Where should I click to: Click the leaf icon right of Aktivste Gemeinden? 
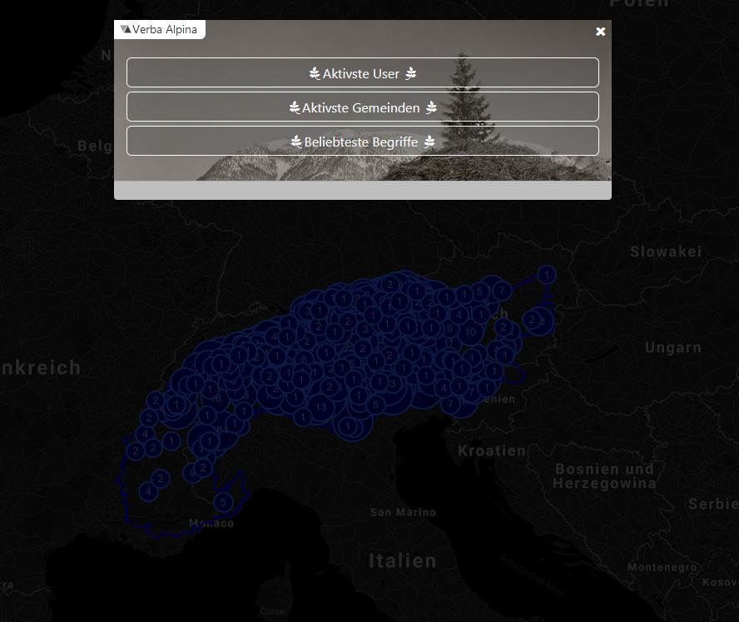click(x=431, y=108)
